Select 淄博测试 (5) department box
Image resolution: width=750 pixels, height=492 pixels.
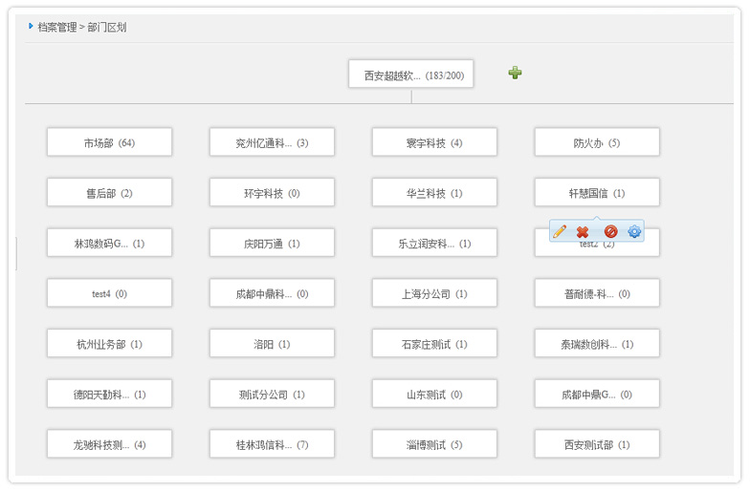pos(434,444)
